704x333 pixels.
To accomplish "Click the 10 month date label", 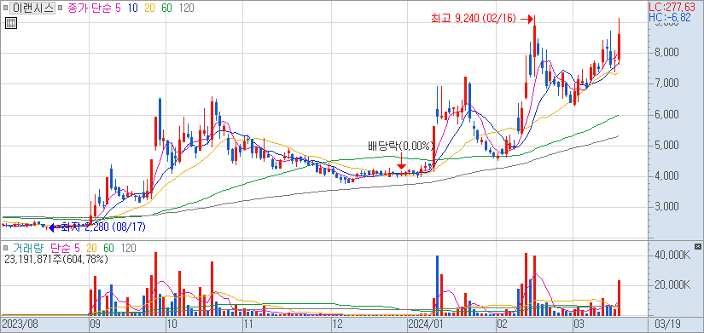I will 172,324.
